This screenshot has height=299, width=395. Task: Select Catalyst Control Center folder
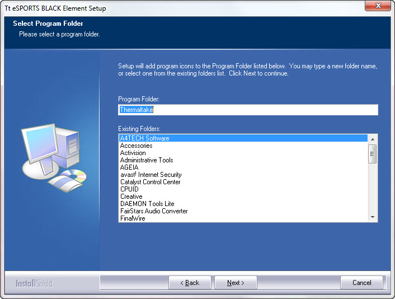(x=243, y=182)
